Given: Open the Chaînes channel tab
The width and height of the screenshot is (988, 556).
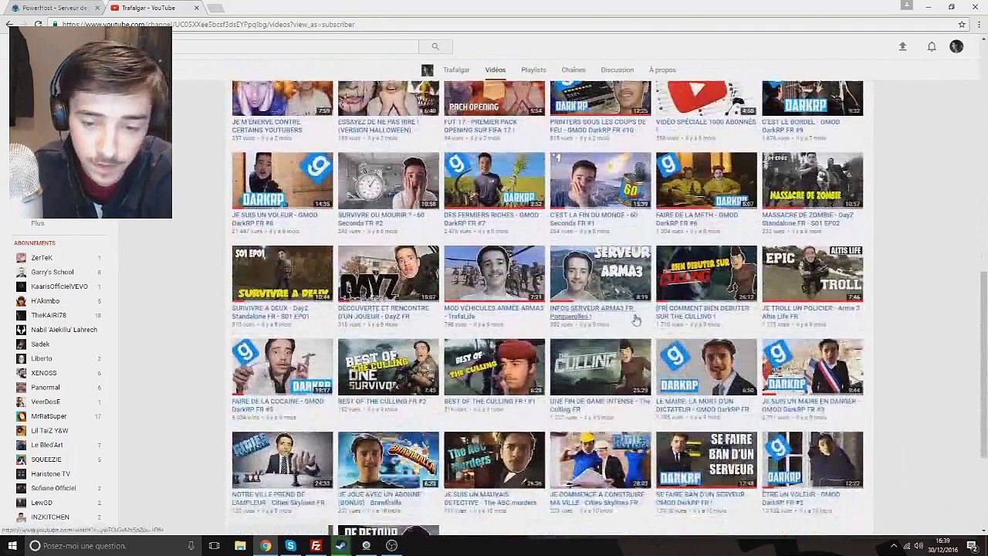Looking at the screenshot, I should [x=574, y=70].
